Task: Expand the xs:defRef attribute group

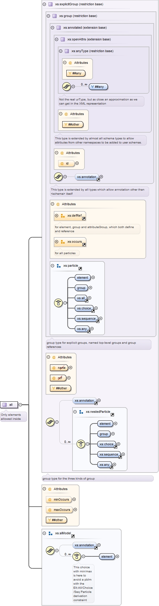Action: click(57, 215)
